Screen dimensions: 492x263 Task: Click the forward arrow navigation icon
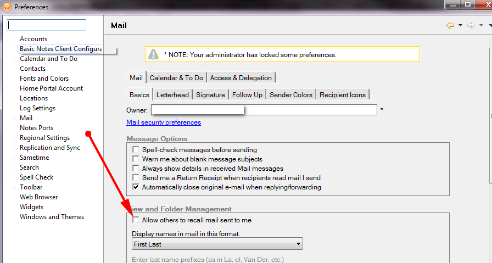click(471, 25)
